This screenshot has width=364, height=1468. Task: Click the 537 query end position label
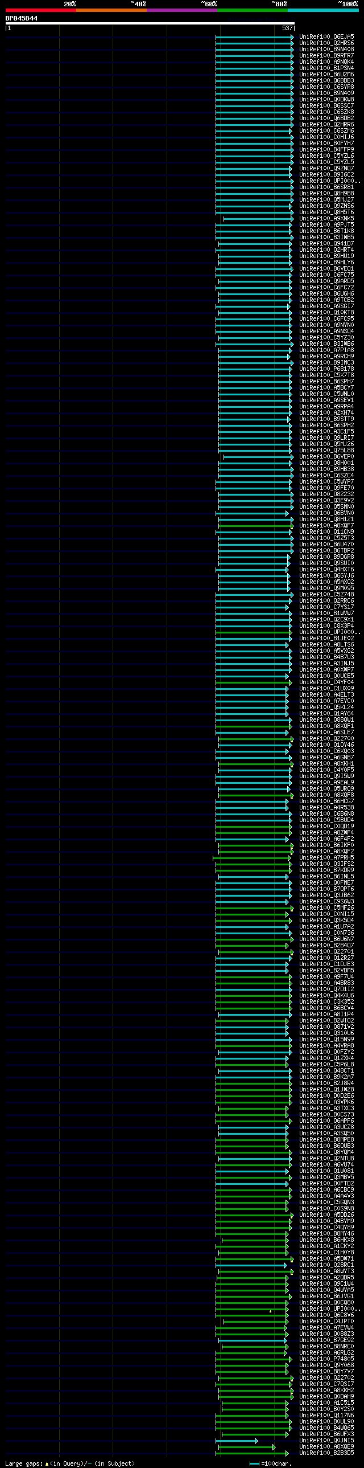tap(287, 28)
